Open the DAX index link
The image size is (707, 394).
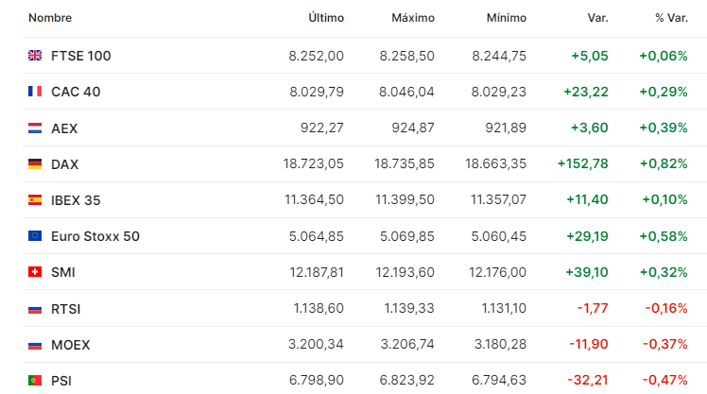tap(65, 164)
